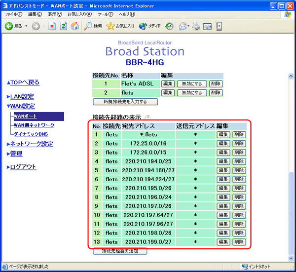
Task: Delete connection No. 2 flets
Action: [216, 93]
